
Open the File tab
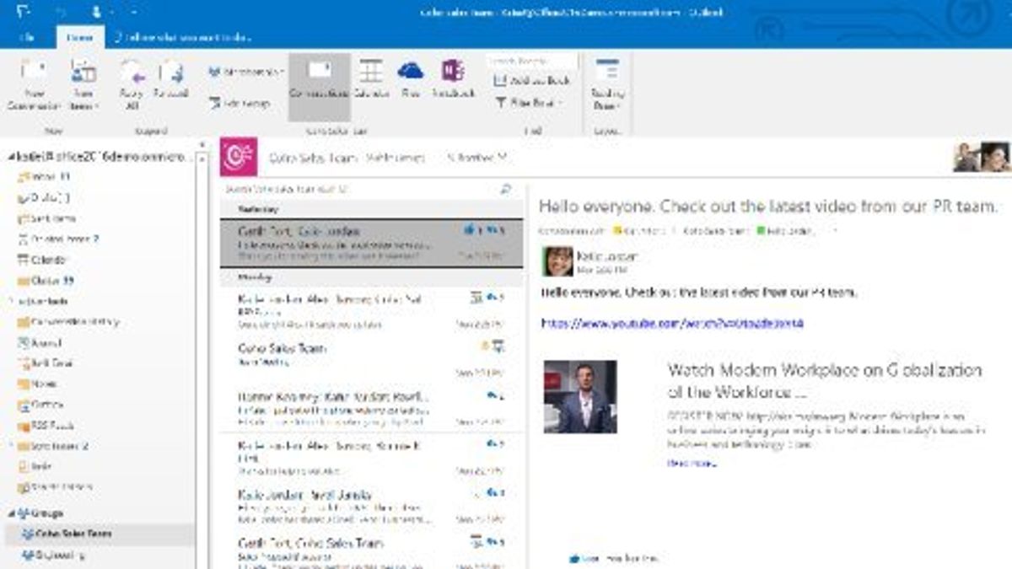(x=26, y=37)
